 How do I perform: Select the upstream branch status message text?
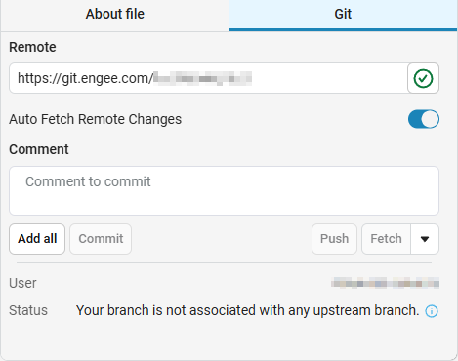pyautogui.click(x=247, y=310)
